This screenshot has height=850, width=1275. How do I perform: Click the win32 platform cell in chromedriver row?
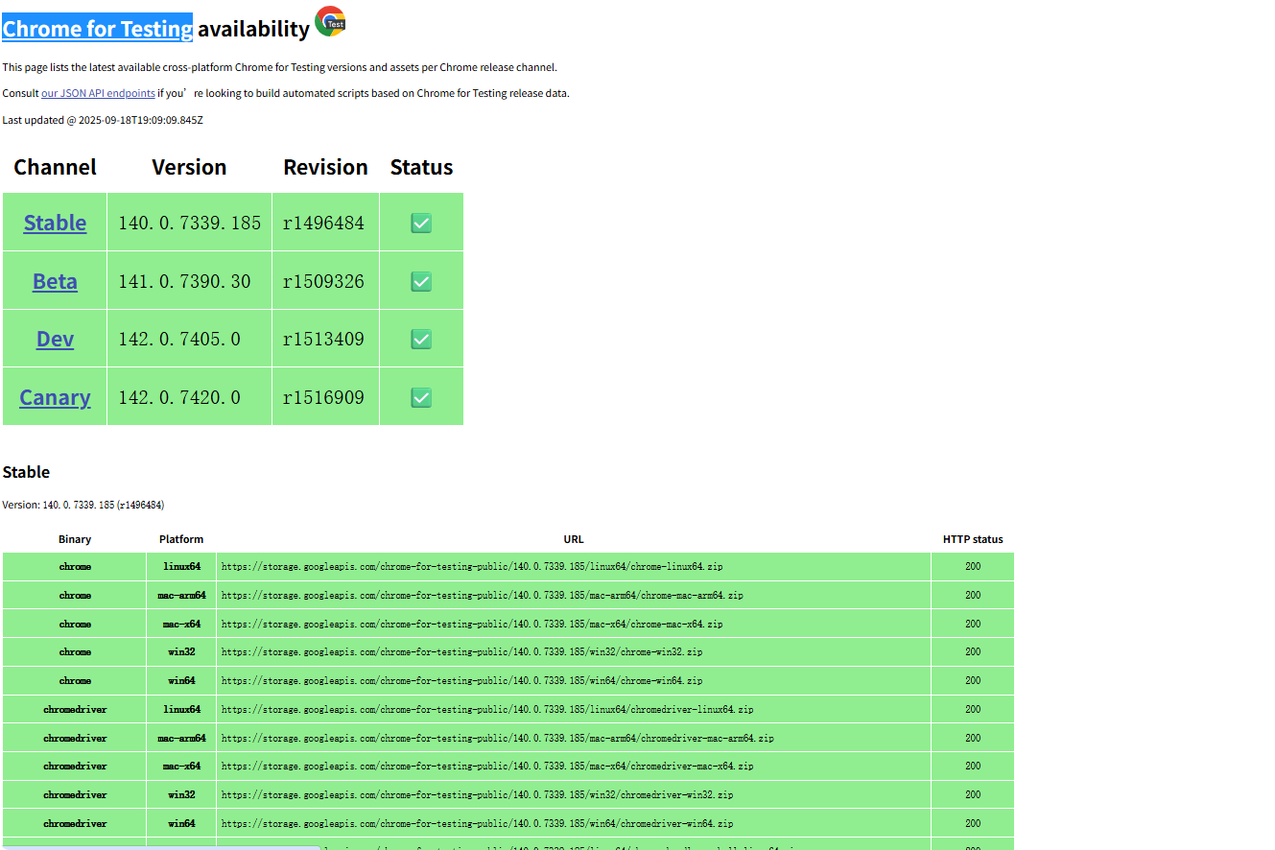coord(181,795)
